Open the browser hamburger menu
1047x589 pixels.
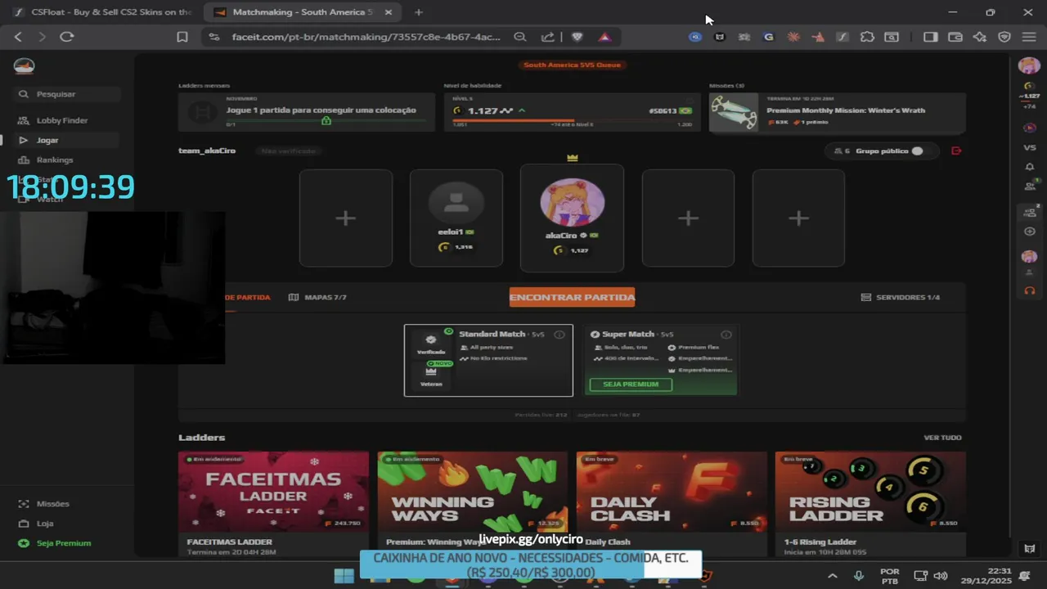pos(1029,37)
